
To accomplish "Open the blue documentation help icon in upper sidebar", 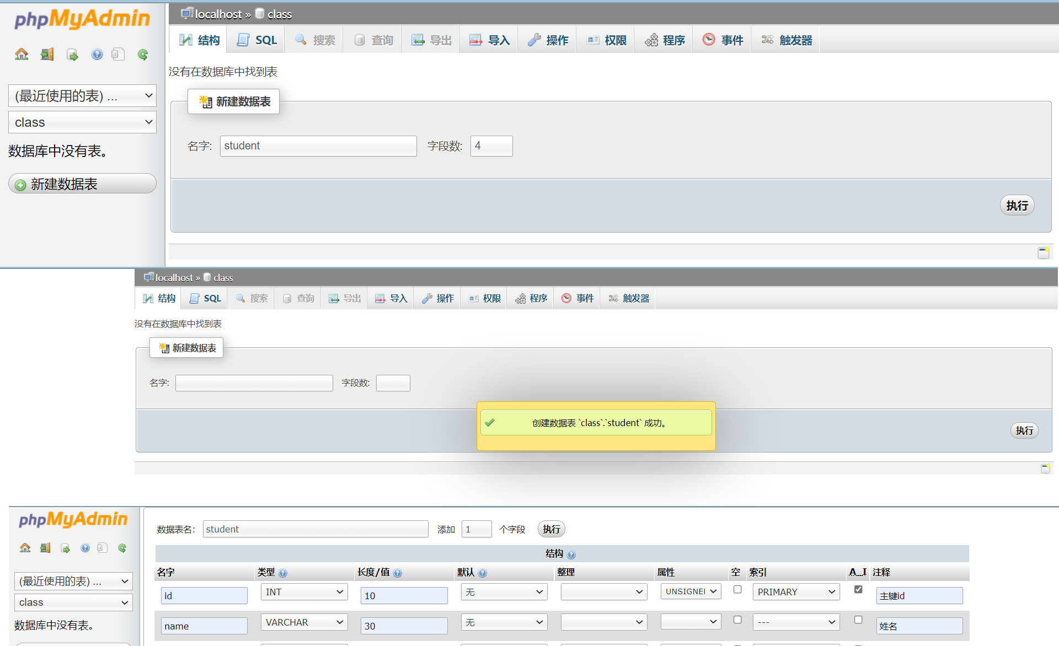I will tap(97, 54).
